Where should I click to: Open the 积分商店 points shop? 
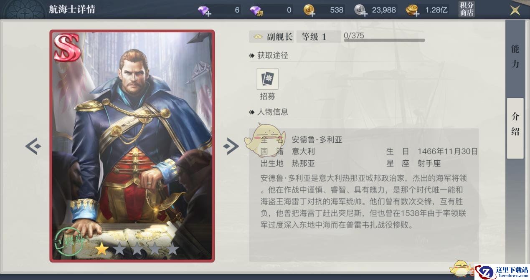(x=467, y=9)
